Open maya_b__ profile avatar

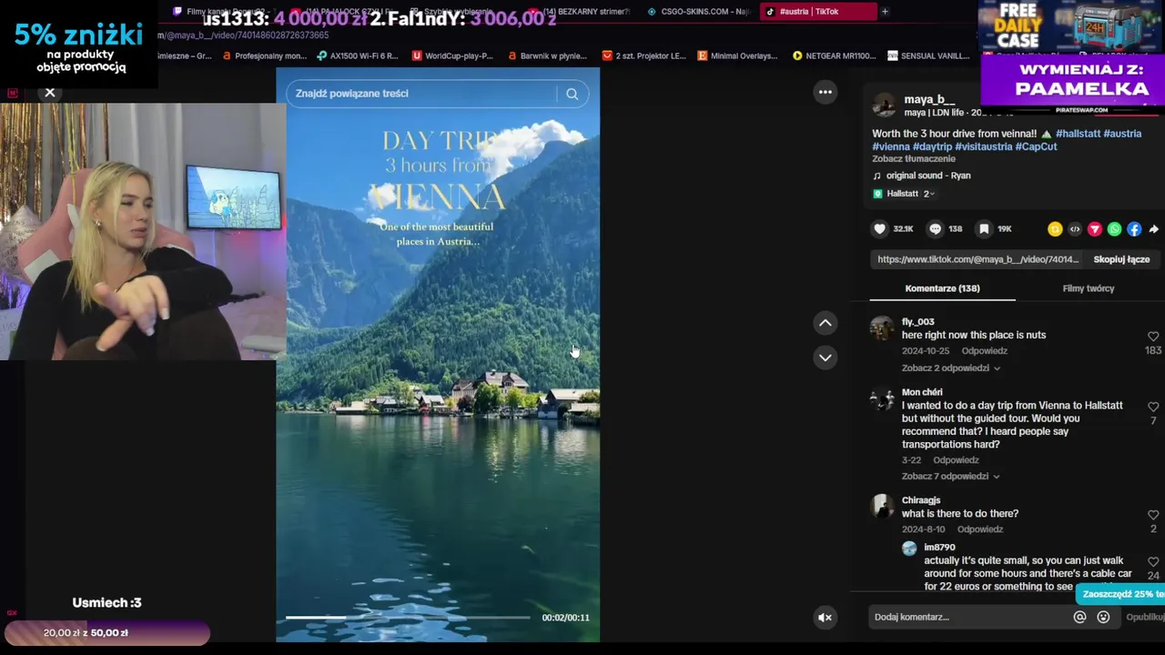(x=884, y=106)
